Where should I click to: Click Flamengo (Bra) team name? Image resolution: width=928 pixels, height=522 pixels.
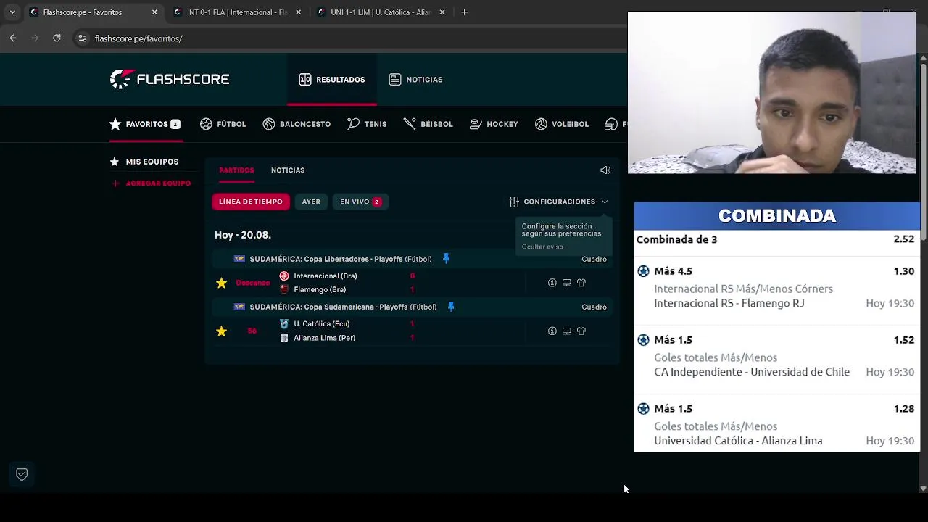click(x=320, y=290)
